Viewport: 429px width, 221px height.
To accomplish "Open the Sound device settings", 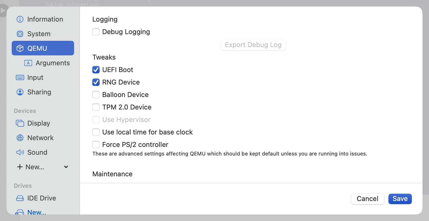I will (43, 152).
